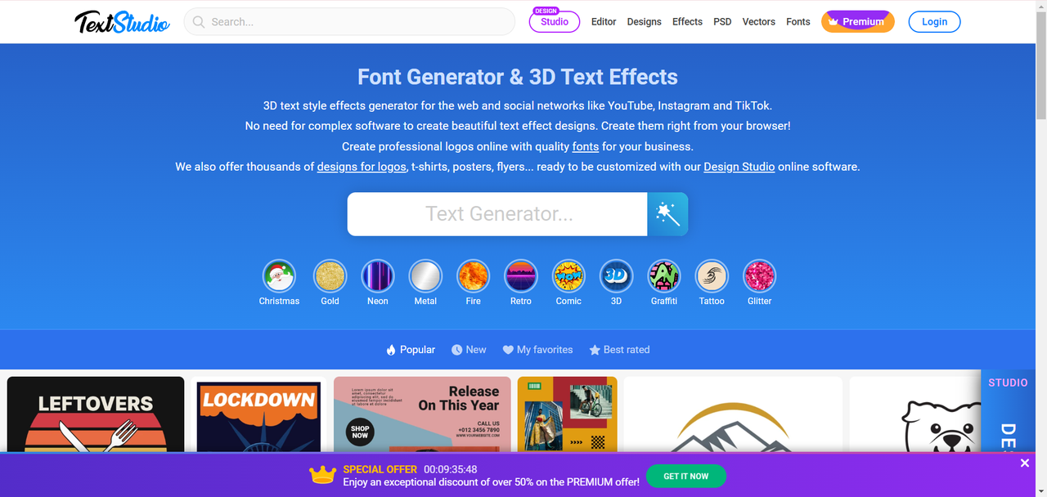1047x497 pixels.
Task: Go to the Effects menu
Action: [687, 22]
